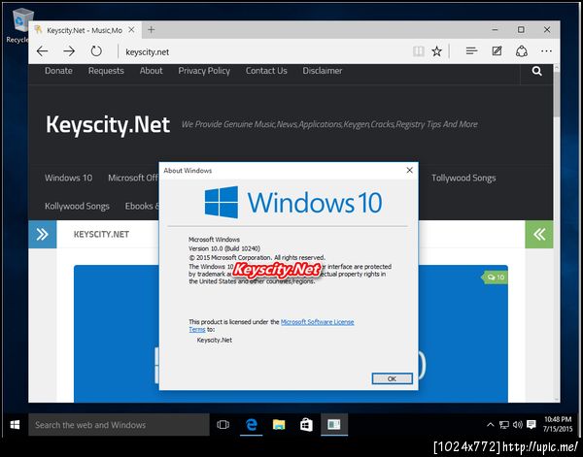
Task: Click the blue double-arrow sidebar toggle
Action: (x=43, y=234)
